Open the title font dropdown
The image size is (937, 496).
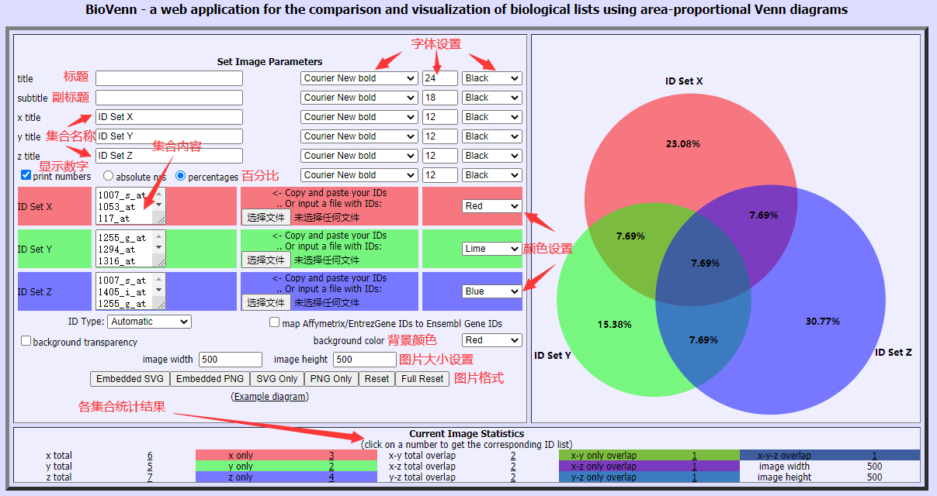click(359, 78)
